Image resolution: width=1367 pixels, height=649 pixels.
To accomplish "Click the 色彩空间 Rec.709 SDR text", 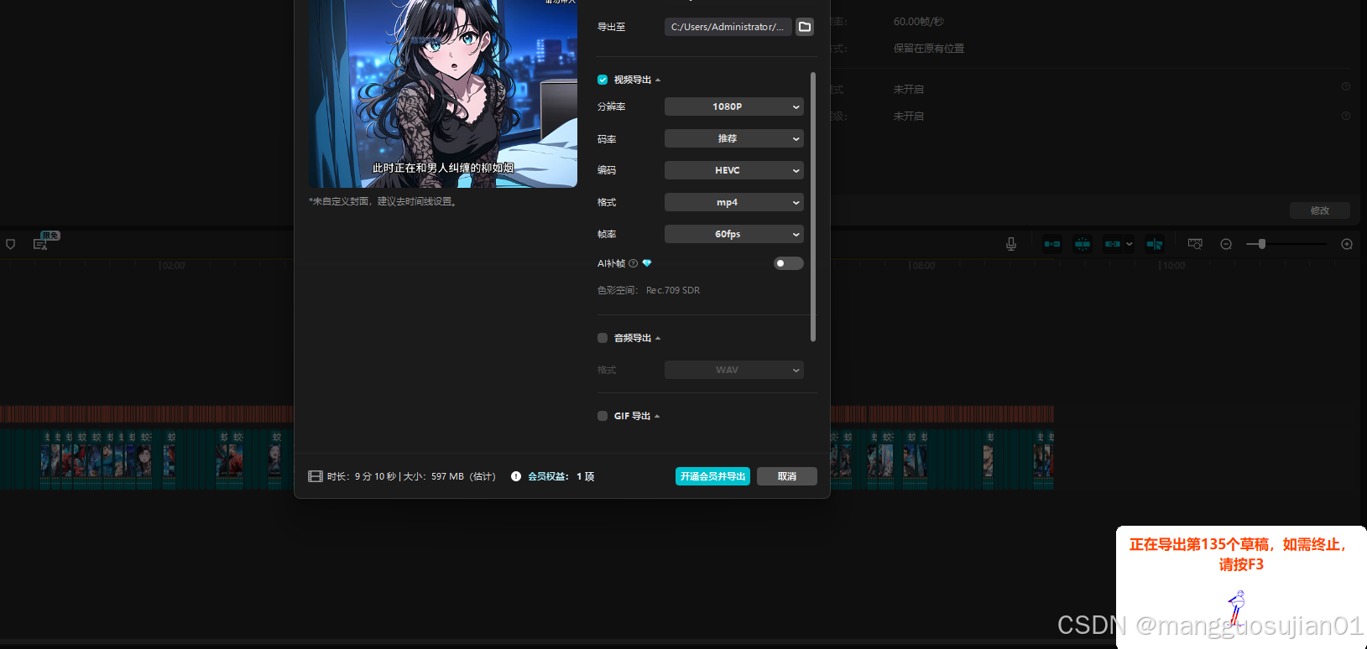I will click(649, 290).
